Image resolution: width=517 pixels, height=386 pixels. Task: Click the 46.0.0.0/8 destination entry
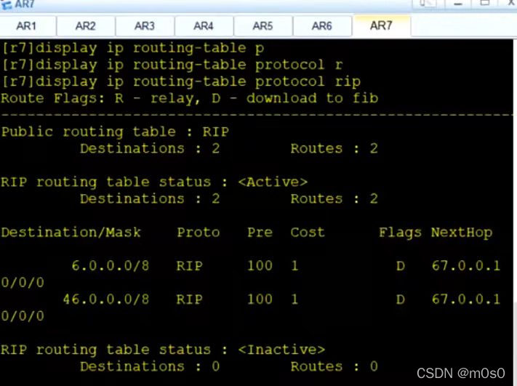point(106,299)
